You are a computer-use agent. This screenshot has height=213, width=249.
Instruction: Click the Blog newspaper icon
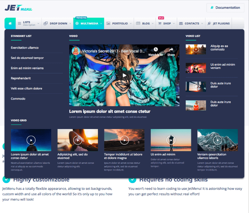click(138, 23)
